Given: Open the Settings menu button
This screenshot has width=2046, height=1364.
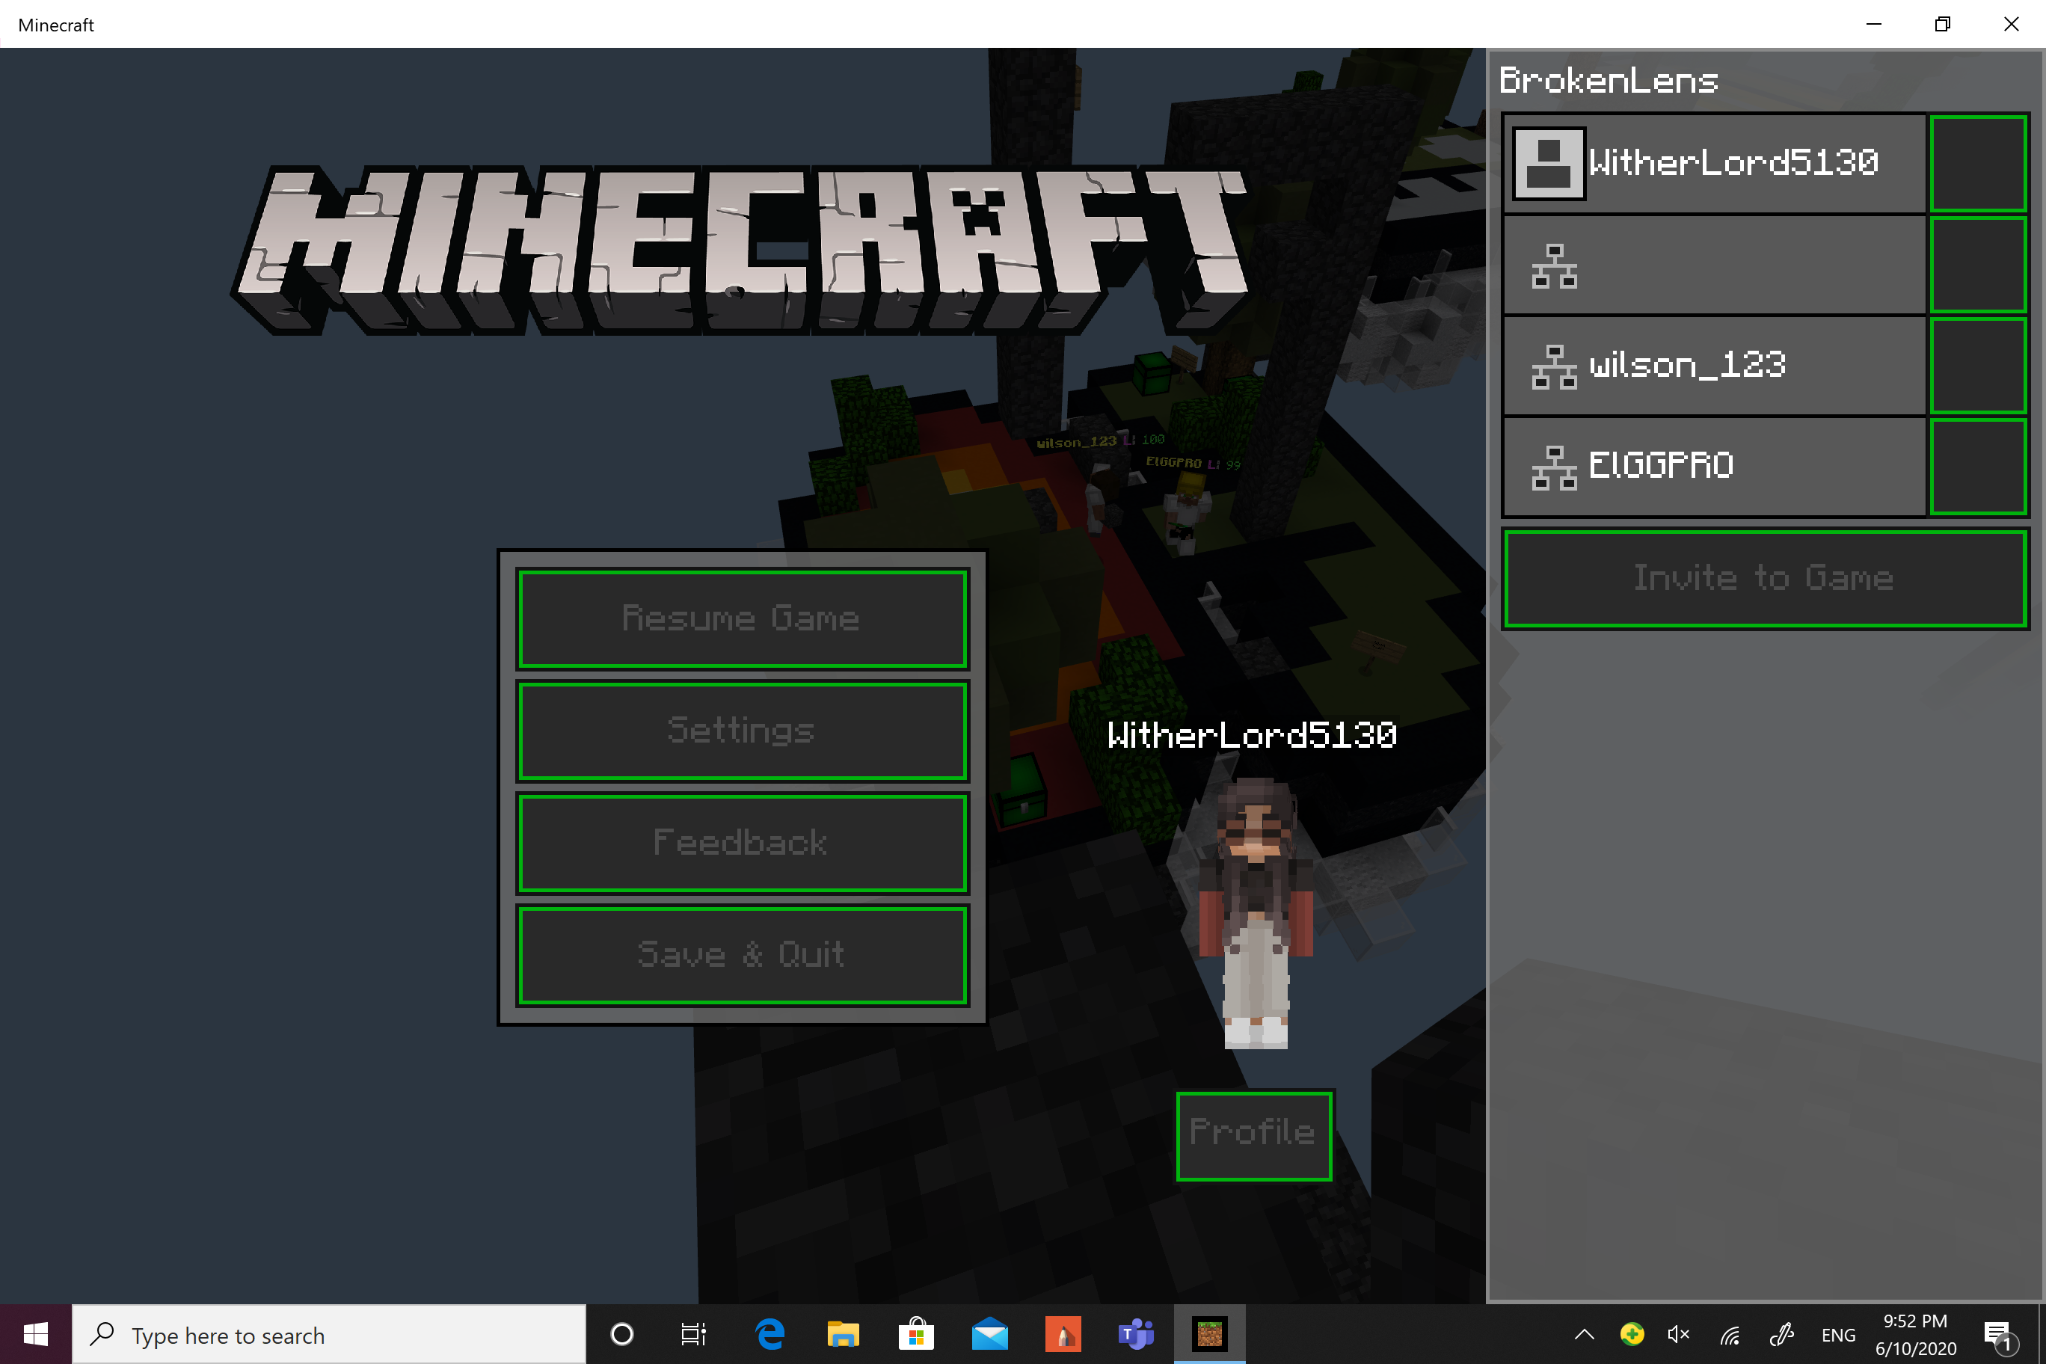Looking at the screenshot, I should 742,731.
